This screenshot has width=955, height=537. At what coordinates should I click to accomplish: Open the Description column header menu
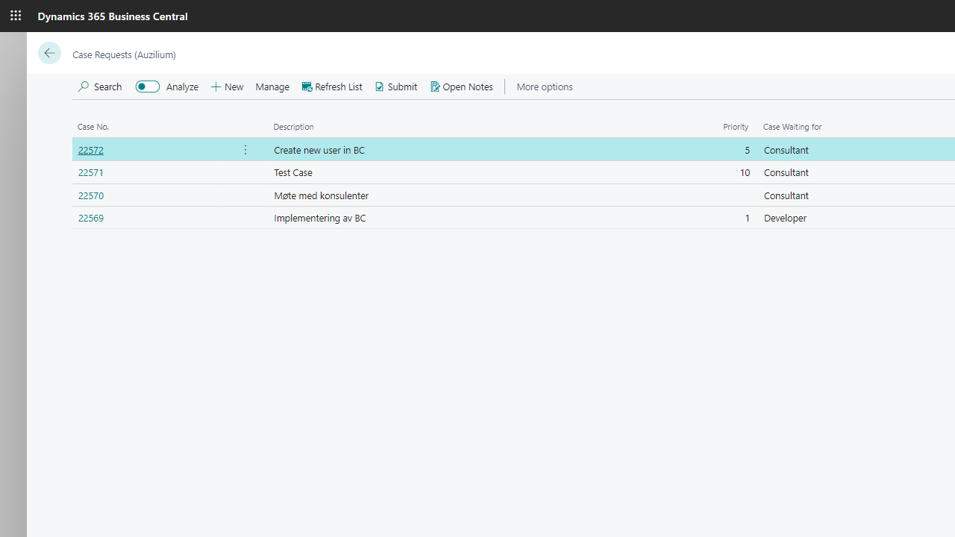point(293,127)
